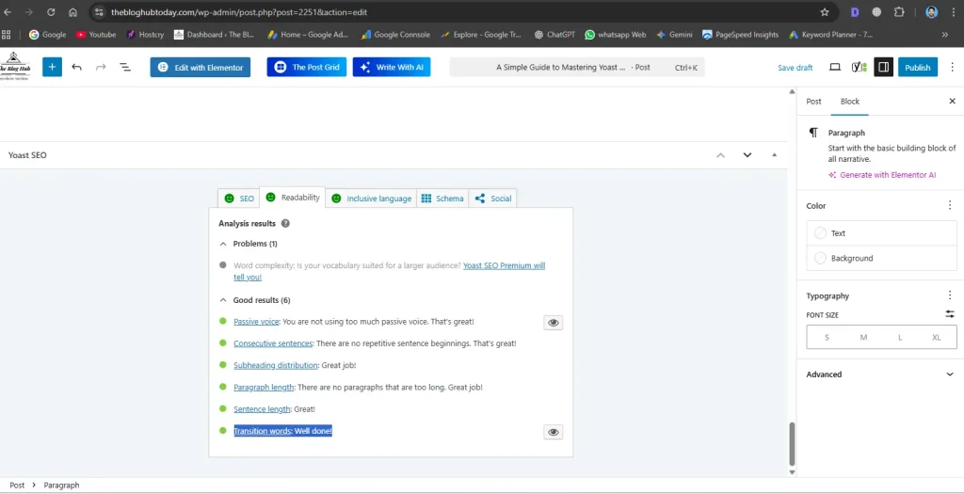Screen dimensions: 964x494
Task: Select font size XL
Action: point(937,337)
